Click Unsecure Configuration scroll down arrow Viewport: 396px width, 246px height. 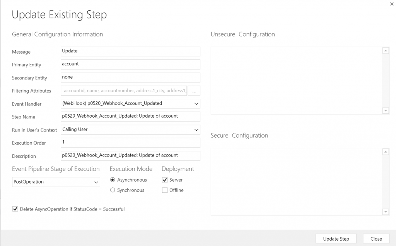point(386,111)
